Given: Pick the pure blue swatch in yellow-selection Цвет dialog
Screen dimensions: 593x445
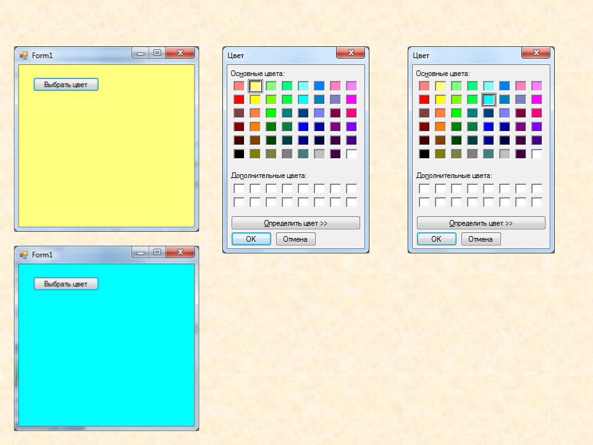Looking at the screenshot, I should click(x=303, y=127).
